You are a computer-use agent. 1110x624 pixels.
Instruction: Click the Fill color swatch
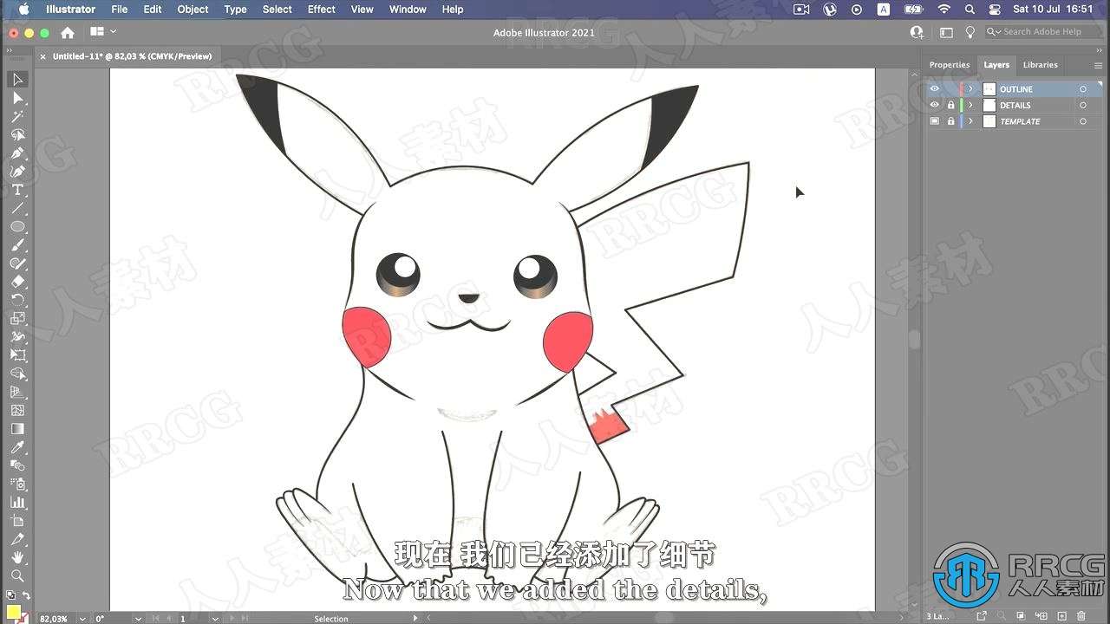coord(13,612)
